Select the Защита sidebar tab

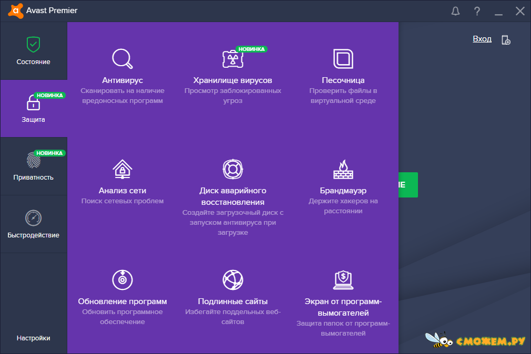(34, 109)
